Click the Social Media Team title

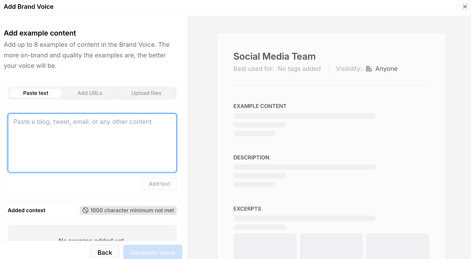coord(274,56)
